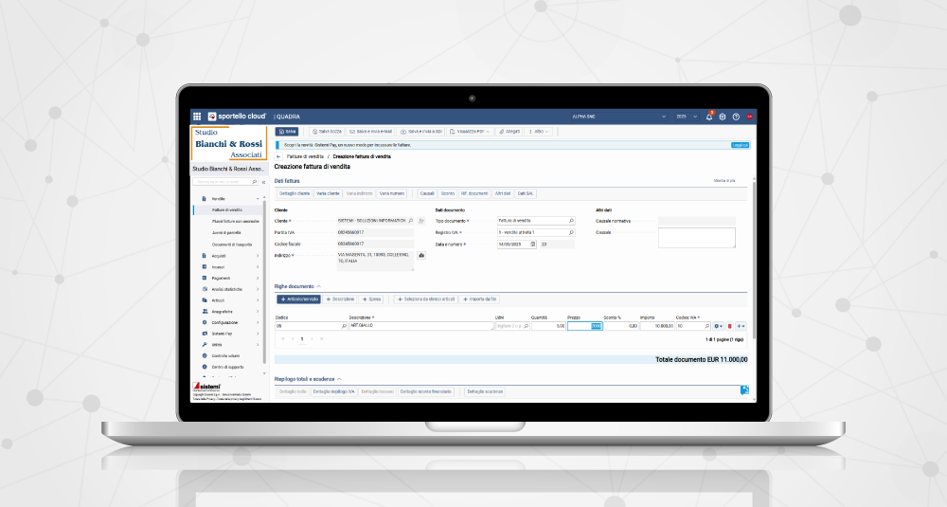
Task: Collapse the Righe documento section
Action: coord(319,285)
